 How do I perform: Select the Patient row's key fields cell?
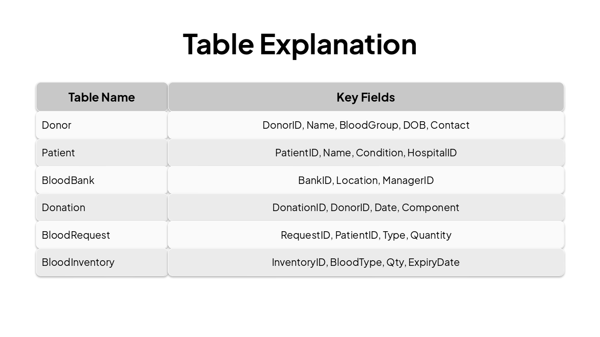coord(366,153)
